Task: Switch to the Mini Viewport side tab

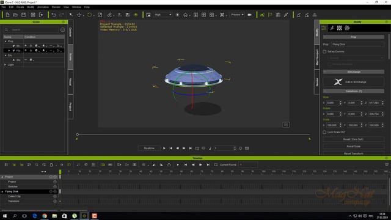Action: 317,57
